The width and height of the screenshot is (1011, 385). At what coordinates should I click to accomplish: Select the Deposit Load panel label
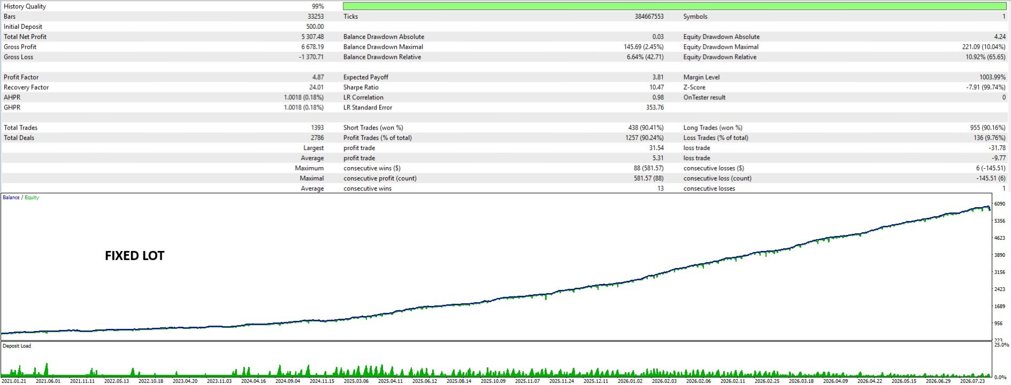pos(17,346)
